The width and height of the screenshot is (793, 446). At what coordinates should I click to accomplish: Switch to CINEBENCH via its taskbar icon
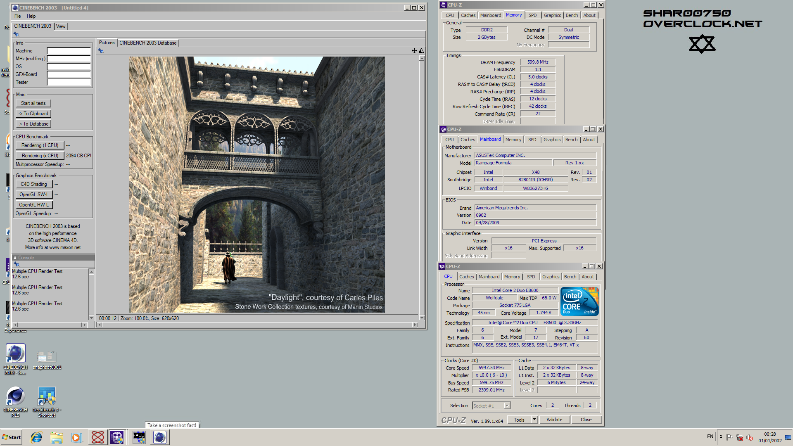pos(160,437)
